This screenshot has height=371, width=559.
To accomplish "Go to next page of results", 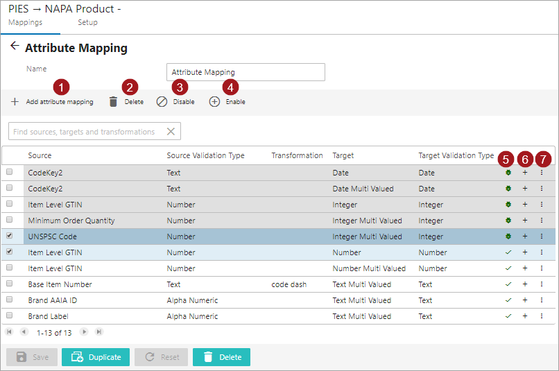I will tap(84, 331).
